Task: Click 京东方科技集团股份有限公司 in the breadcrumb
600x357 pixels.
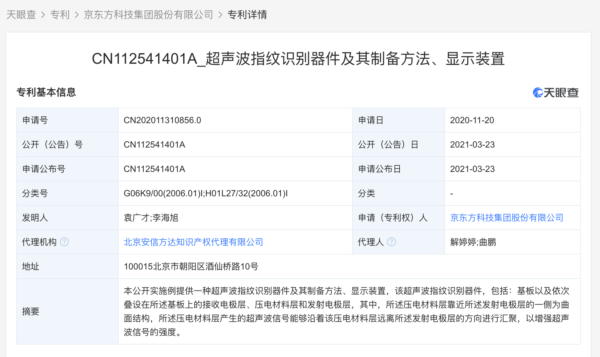Action: click(148, 14)
